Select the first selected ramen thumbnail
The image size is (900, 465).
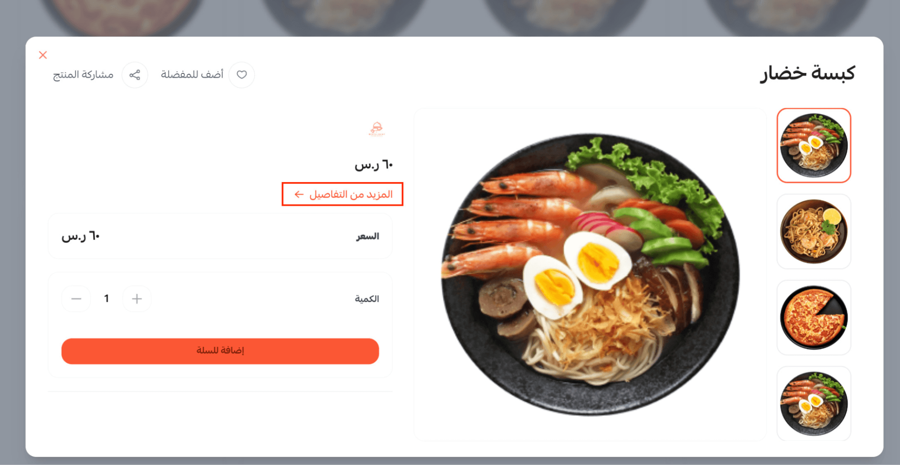click(814, 145)
